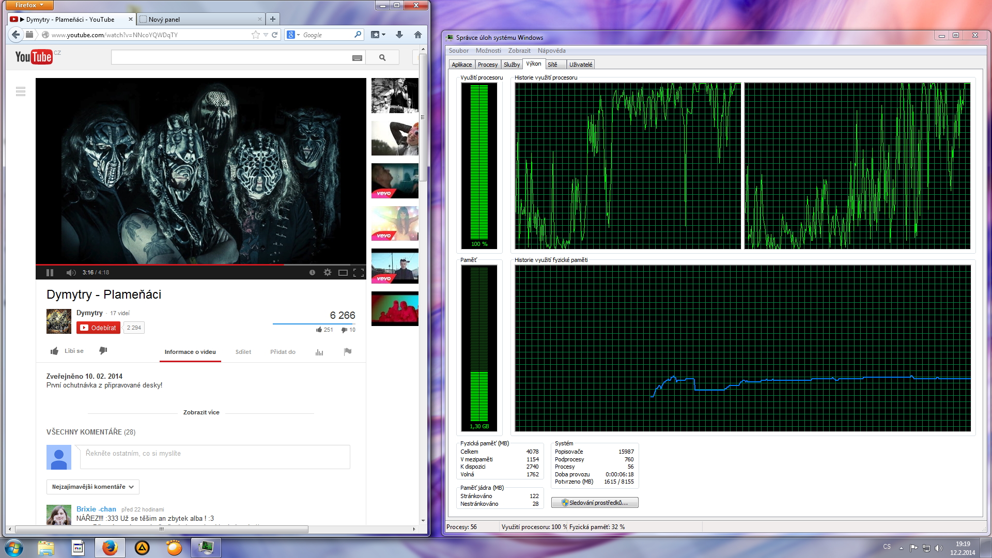The image size is (992, 558).
Task: Open first suggested video thumbnail
Action: click(x=395, y=96)
